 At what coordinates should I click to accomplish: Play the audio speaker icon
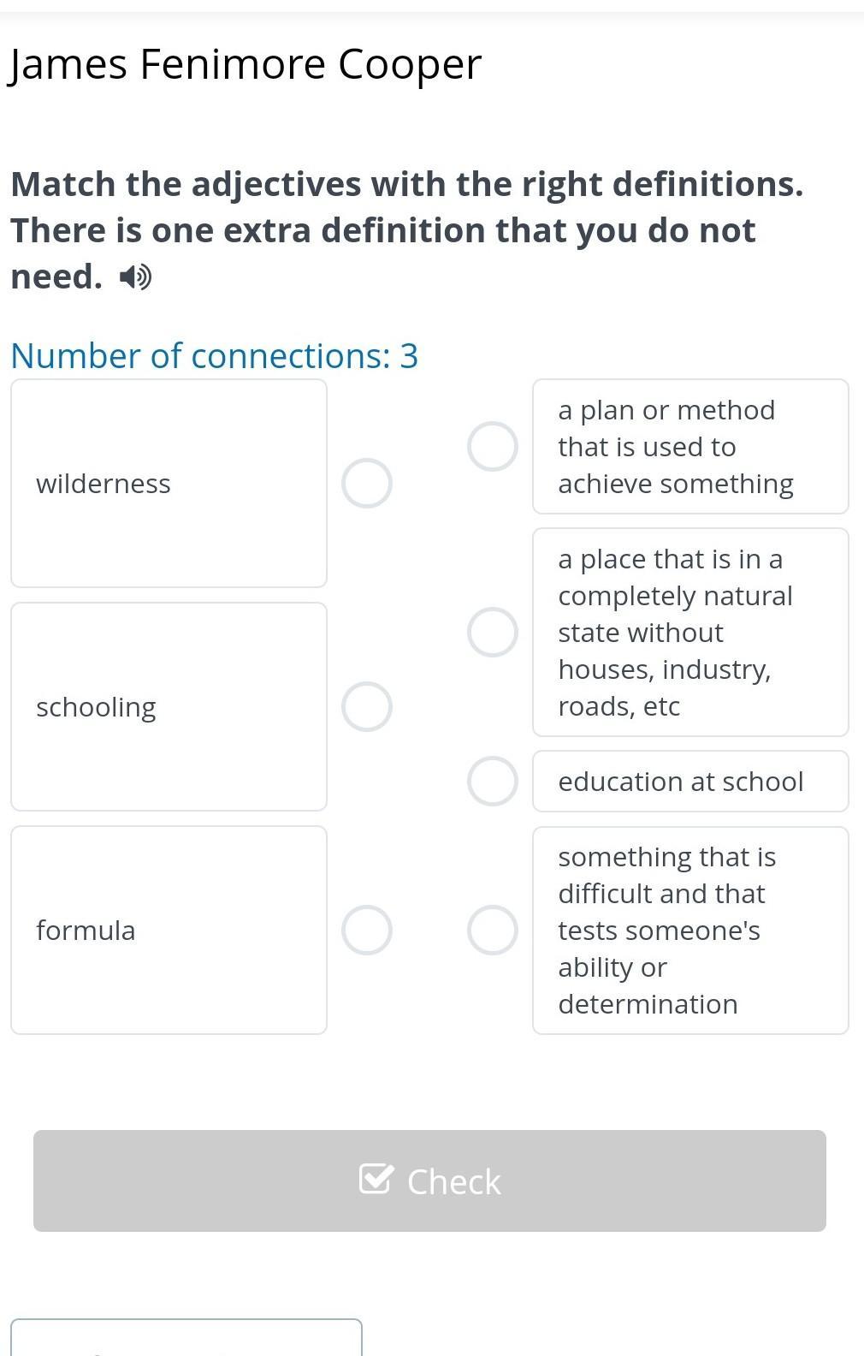coord(135,277)
